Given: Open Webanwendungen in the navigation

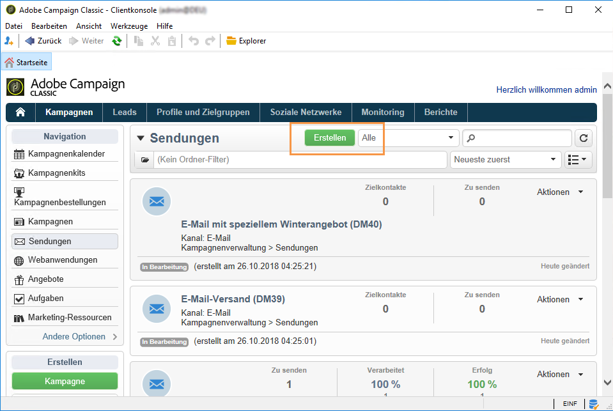Looking at the screenshot, I should (65, 260).
